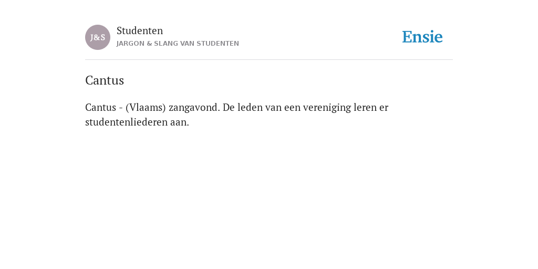The image size is (538, 269).
Task: Click the word zangavond in the definition
Action: [x=194, y=108]
